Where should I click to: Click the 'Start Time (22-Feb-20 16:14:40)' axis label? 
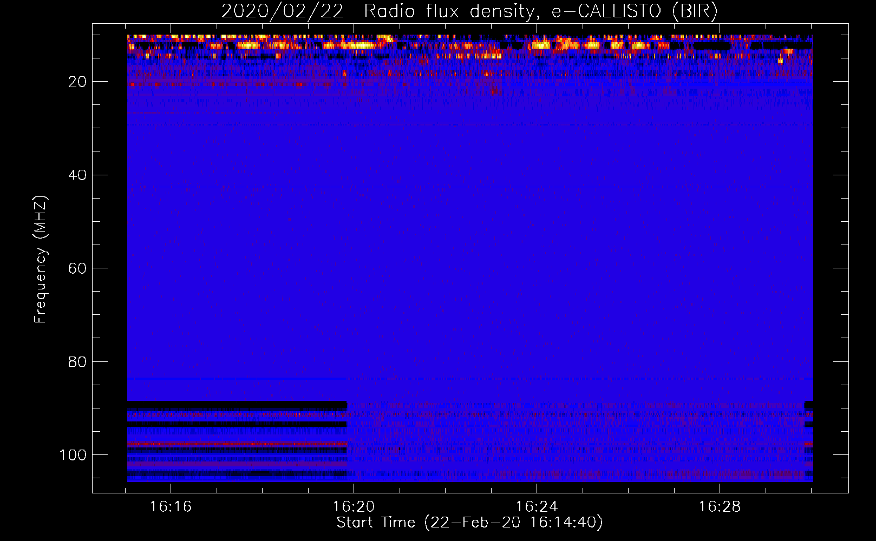pos(469,523)
